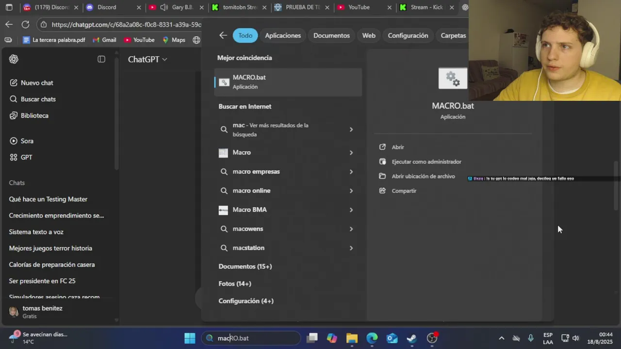Open Copilot from the taskbar
Viewport: 621px width, 349px height.
(332, 338)
